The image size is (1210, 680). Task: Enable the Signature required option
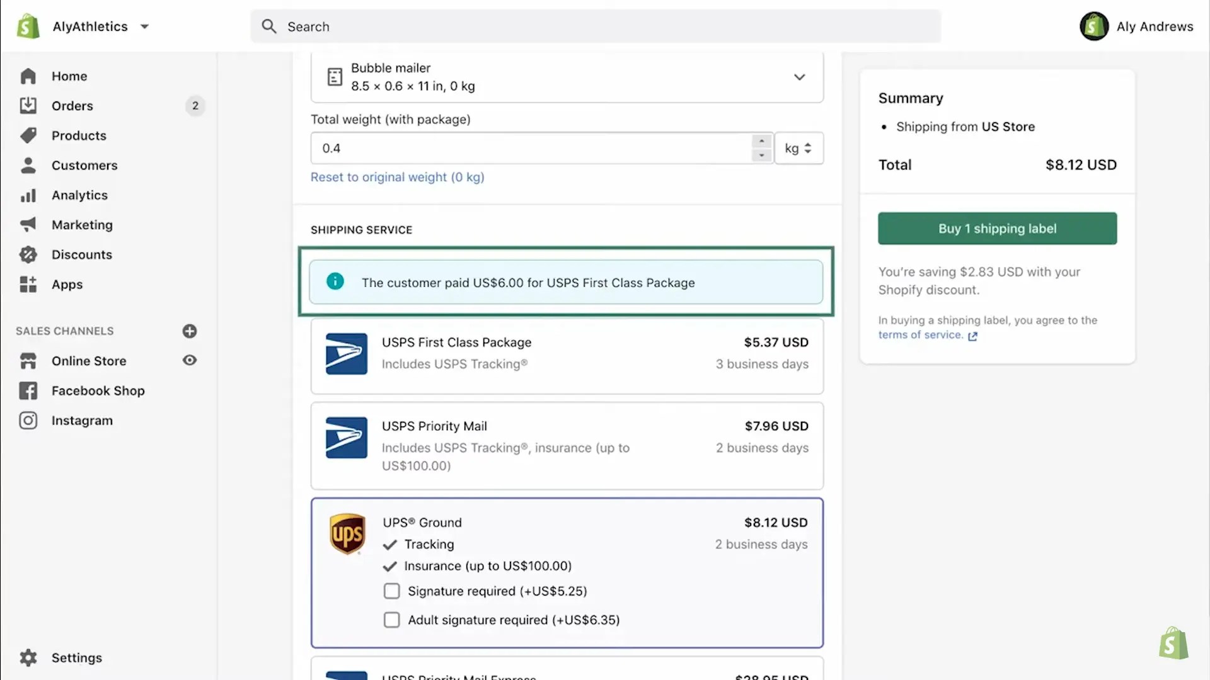pyautogui.click(x=391, y=591)
